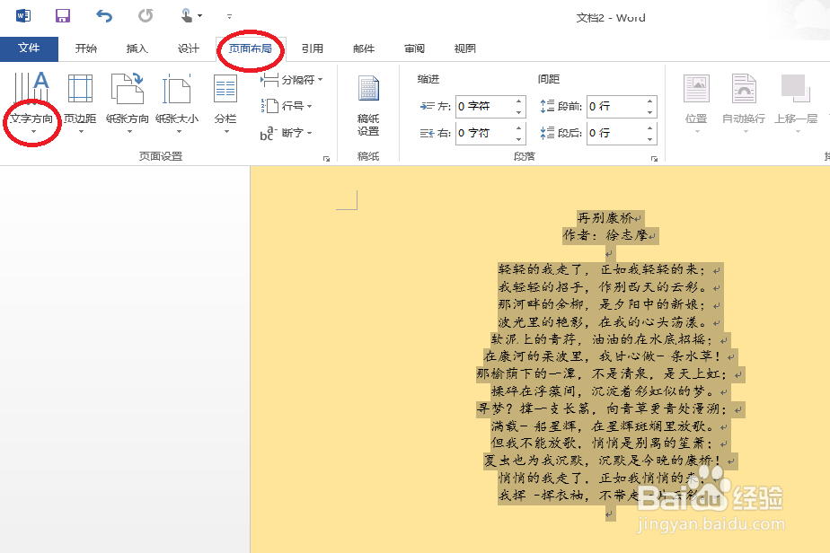Decrease the right indent value
The height and width of the screenshot is (553, 830).
(519, 138)
